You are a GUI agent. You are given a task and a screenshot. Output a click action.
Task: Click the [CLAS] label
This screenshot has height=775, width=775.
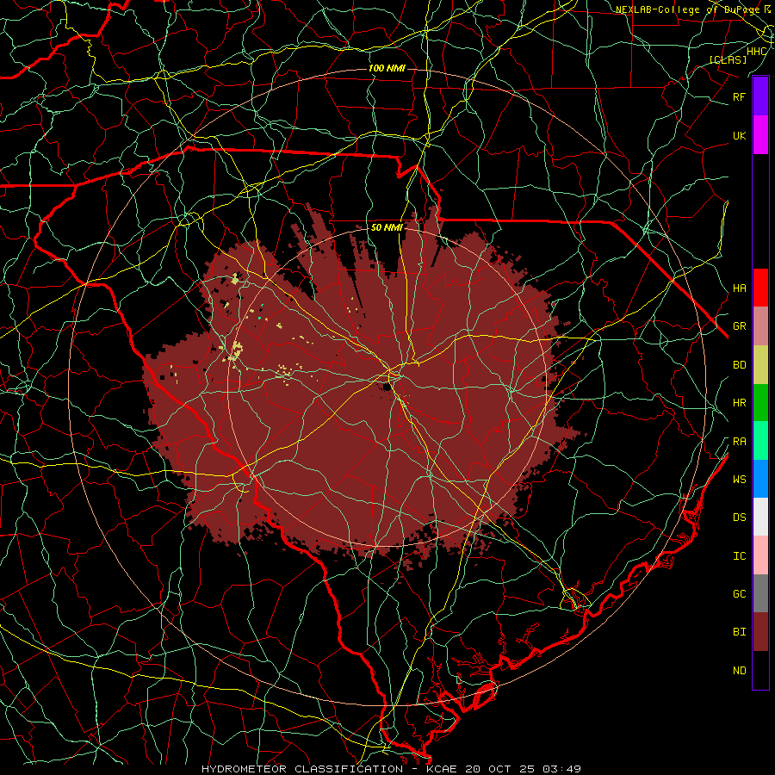[728, 59]
